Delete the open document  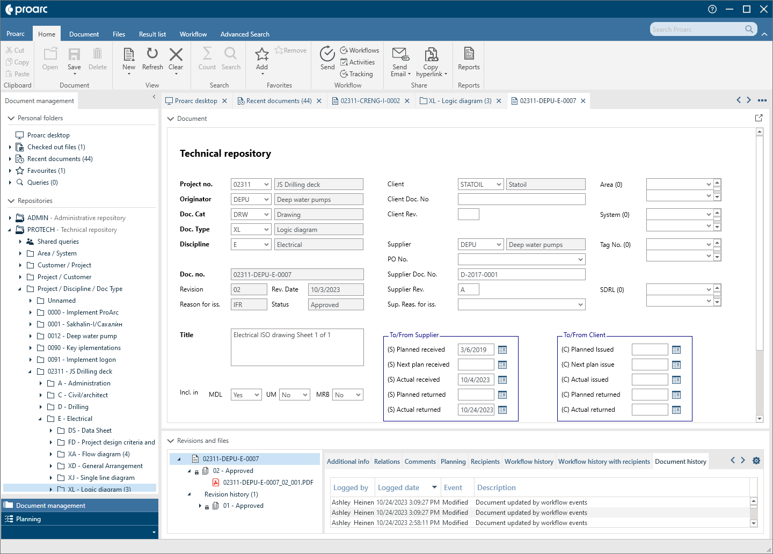click(x=97, y=59)
